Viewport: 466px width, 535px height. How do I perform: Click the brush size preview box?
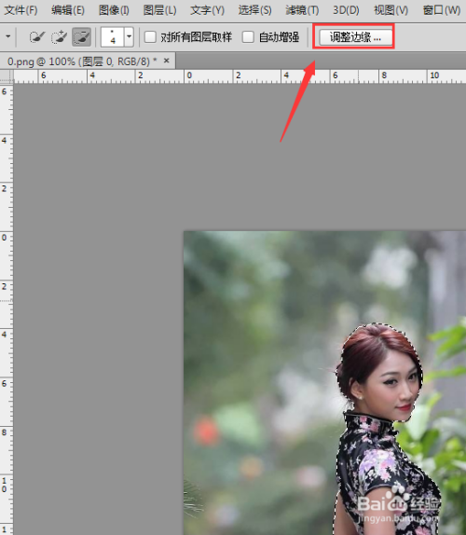pyautogui.click(x=113, y=37)
